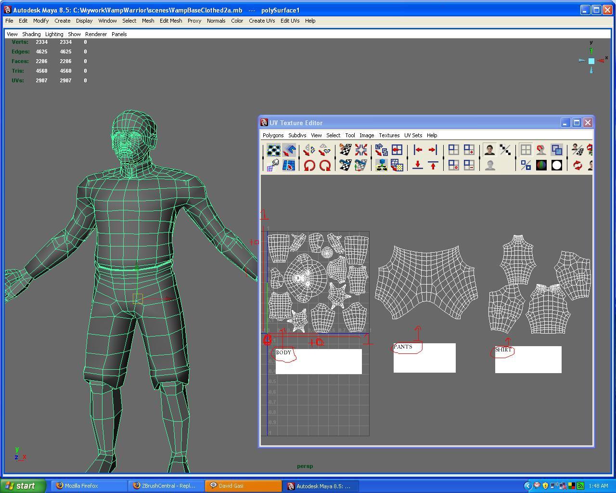Click the align UVs to maximum U icon

[433, 150]
